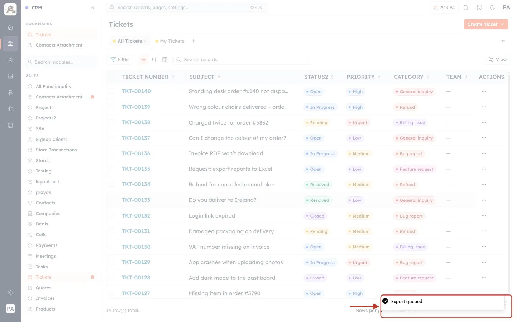Open the calendar icon in left rail
Viewport: 516px width, 322px height.
[x=10, y=125]
